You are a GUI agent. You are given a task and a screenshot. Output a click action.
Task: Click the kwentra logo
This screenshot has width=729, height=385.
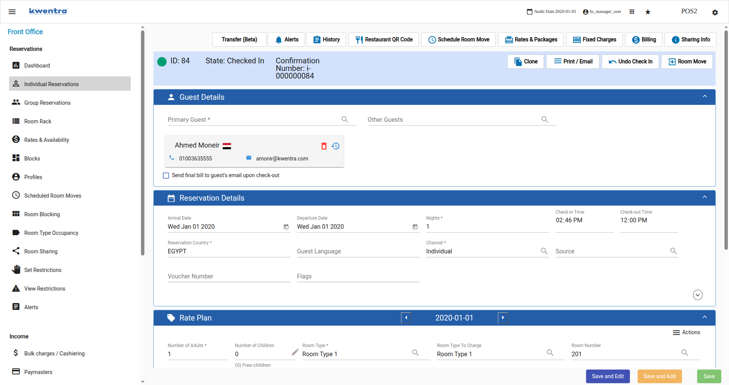click(x=48, y=11)
